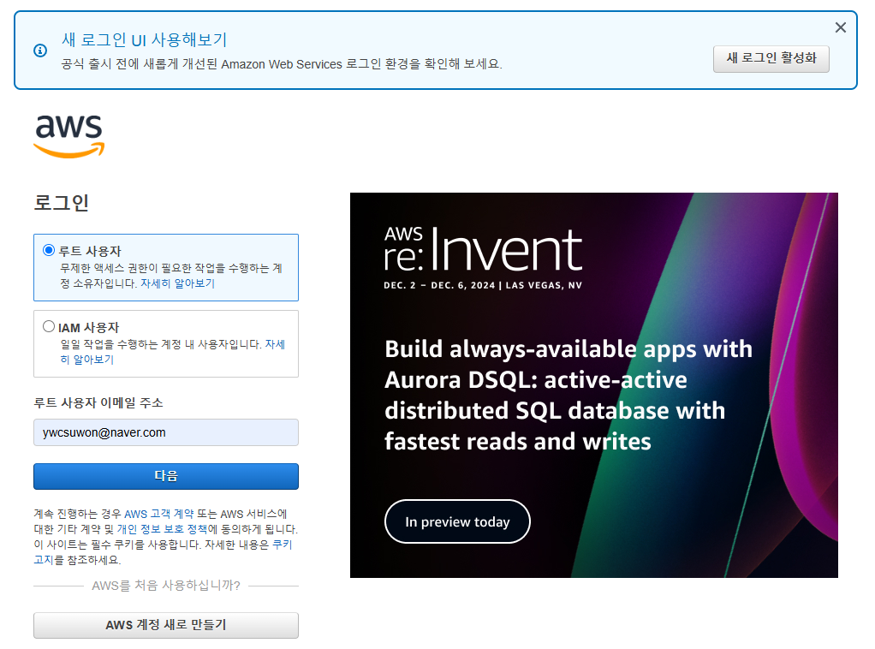The height and width of the screenshot is (649, 875).
Task: Click the In preview today button
Action: 457,521
